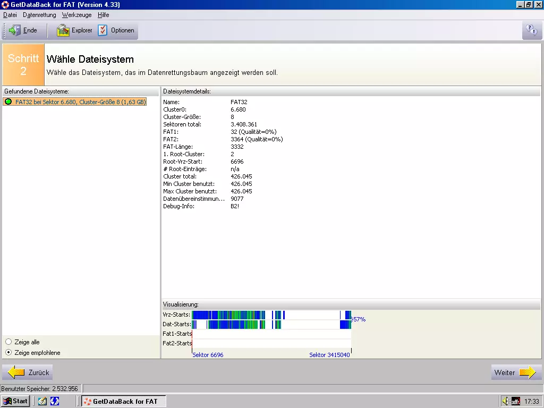This screenshot has width=544, height=408.
Task: Click the GetDataBack lifebuoy icon in title bar
Action: click(x=5, y=4)
